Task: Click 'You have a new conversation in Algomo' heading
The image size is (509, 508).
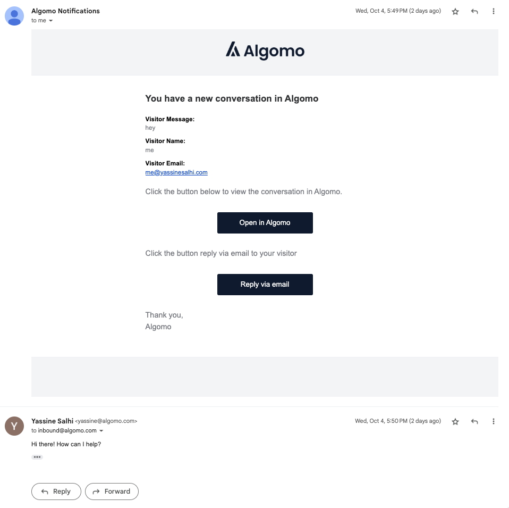Action: [232, 98]
